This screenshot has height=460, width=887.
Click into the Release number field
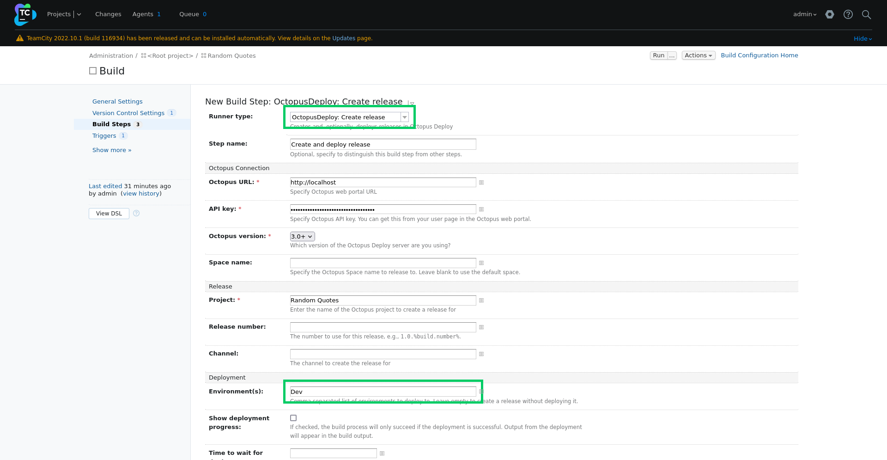click(x=383, y=327)
